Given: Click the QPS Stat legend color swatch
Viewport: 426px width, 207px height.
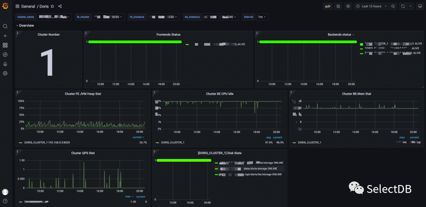Looking at the screenshot, I should click(x=21, y=202).
